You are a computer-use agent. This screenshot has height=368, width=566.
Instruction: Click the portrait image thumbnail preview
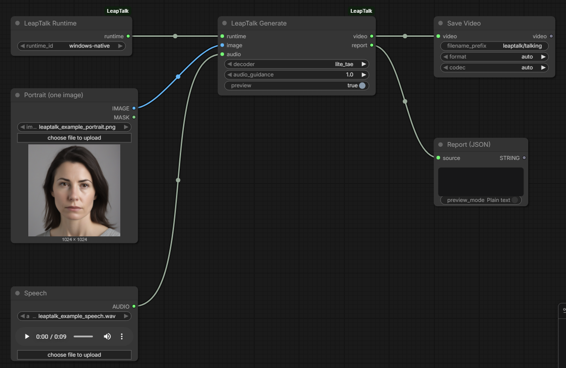(x=74, y=190)
